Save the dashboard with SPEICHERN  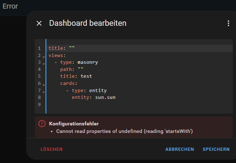point(216,149)
